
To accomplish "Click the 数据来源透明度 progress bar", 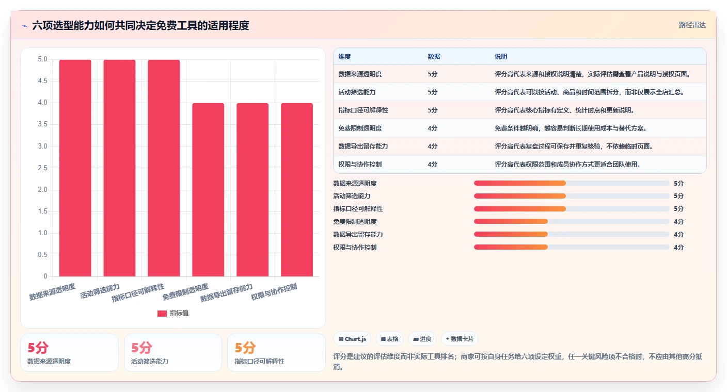I will 572,183.
